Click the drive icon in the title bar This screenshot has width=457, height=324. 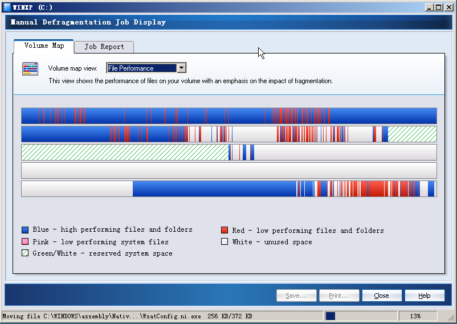click(6, 7)
